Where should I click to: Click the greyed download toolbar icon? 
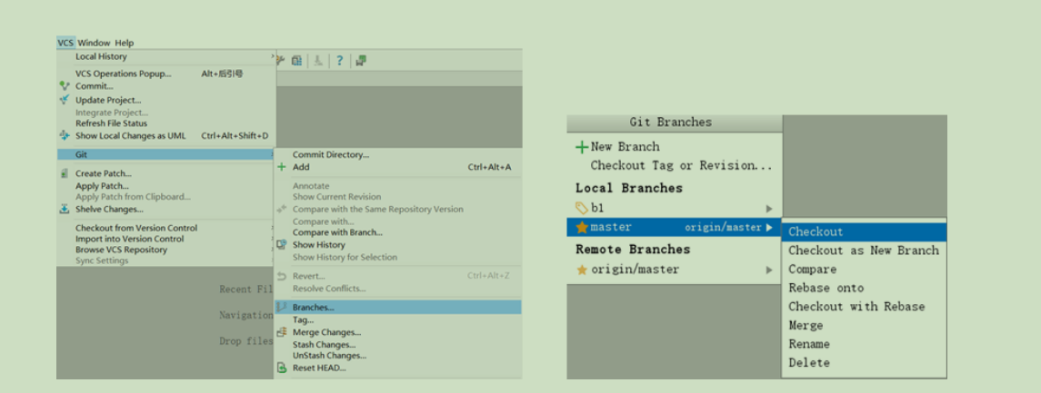click(x=318, y=61)
